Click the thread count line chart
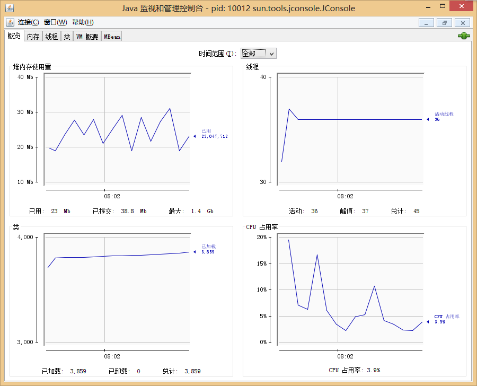Screen dimensions: 477x386 coord(350,129)
